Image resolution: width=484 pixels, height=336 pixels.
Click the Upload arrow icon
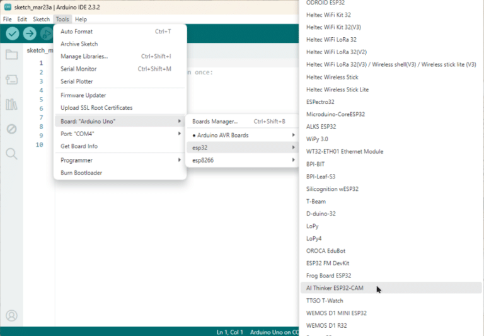[x=30, y=34]
